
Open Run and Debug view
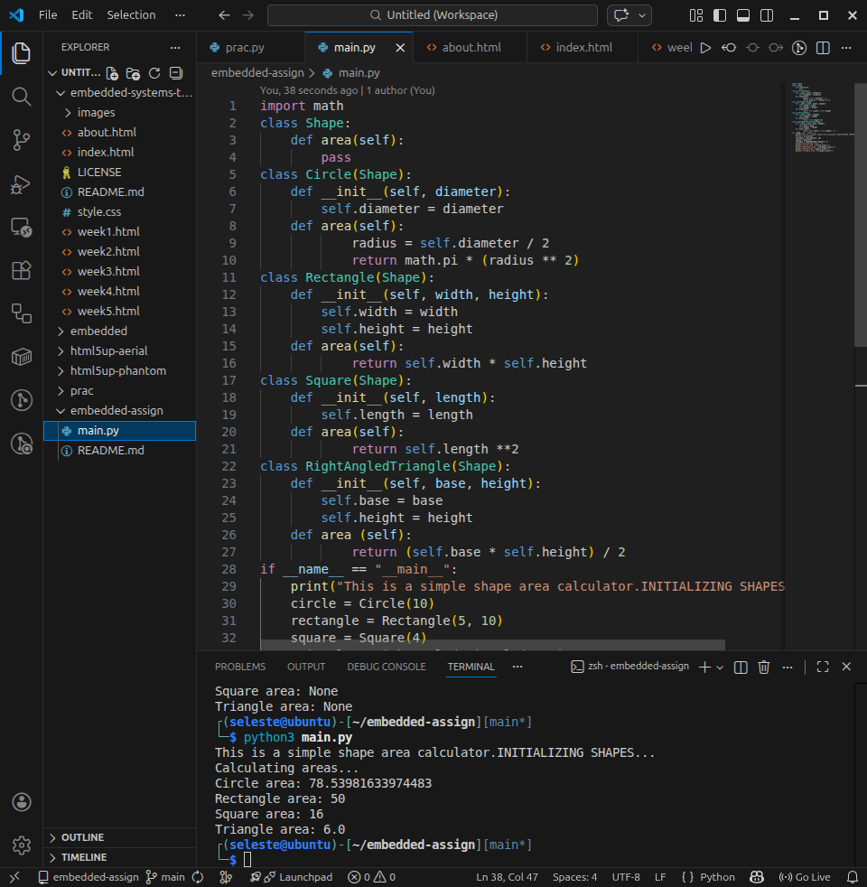click(21, 184)
